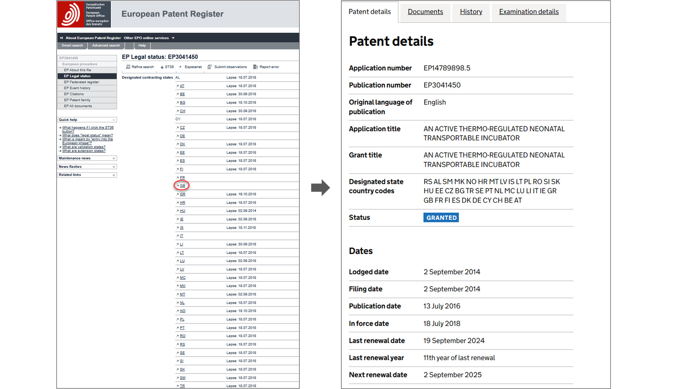692x389 pixels.
Task: Collapse the Quick help panel
Action: pyautogui.click(x=114, y=120)
